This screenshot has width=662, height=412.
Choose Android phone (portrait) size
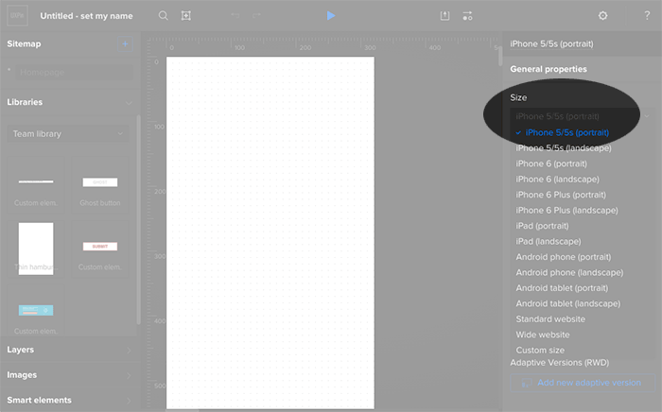click(x=564, y=257)
